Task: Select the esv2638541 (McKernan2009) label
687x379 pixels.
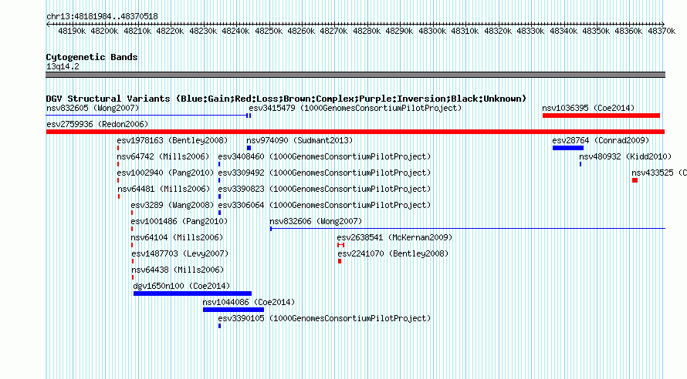Action: [x=394, y=237]
